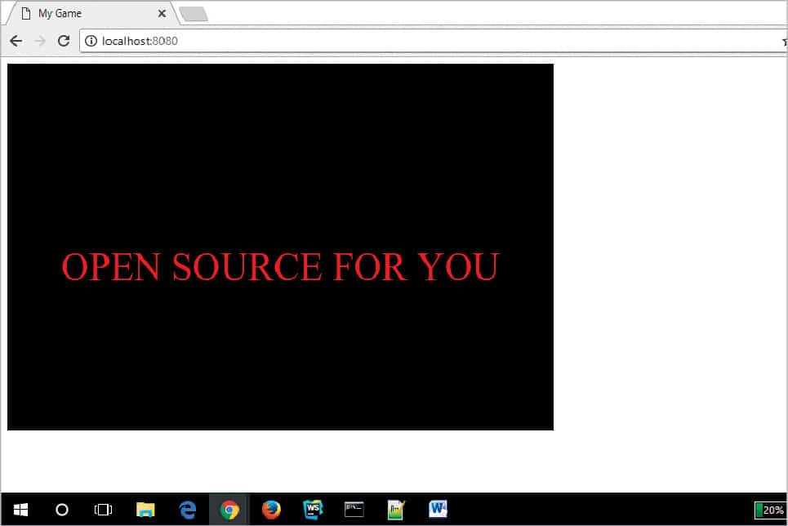Focus the address bar showing localhost:8080
This screenshot has height=526, width=788.
(x=434, y=41)
